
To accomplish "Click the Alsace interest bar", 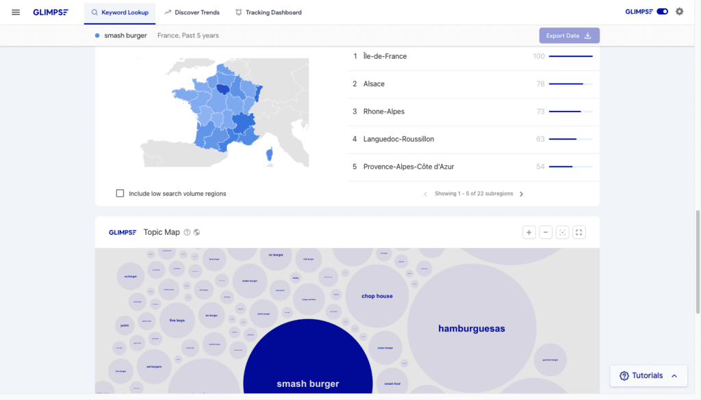I will 571,84.
